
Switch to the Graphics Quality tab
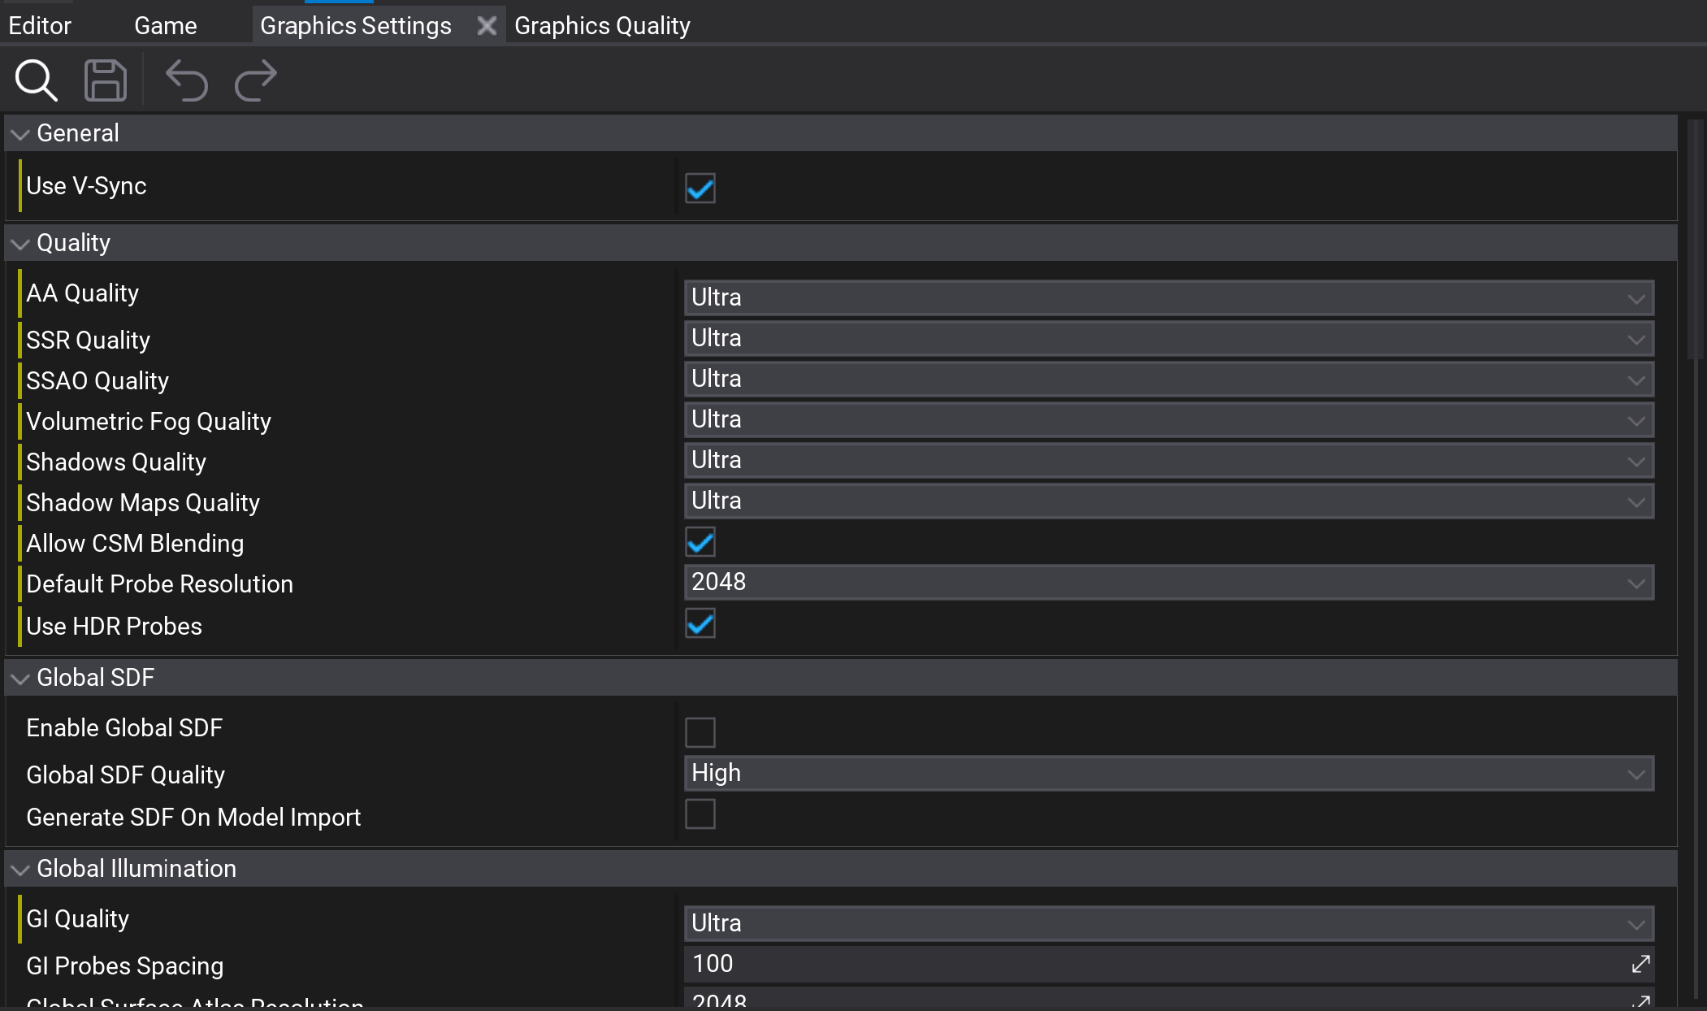pos(601,25)
